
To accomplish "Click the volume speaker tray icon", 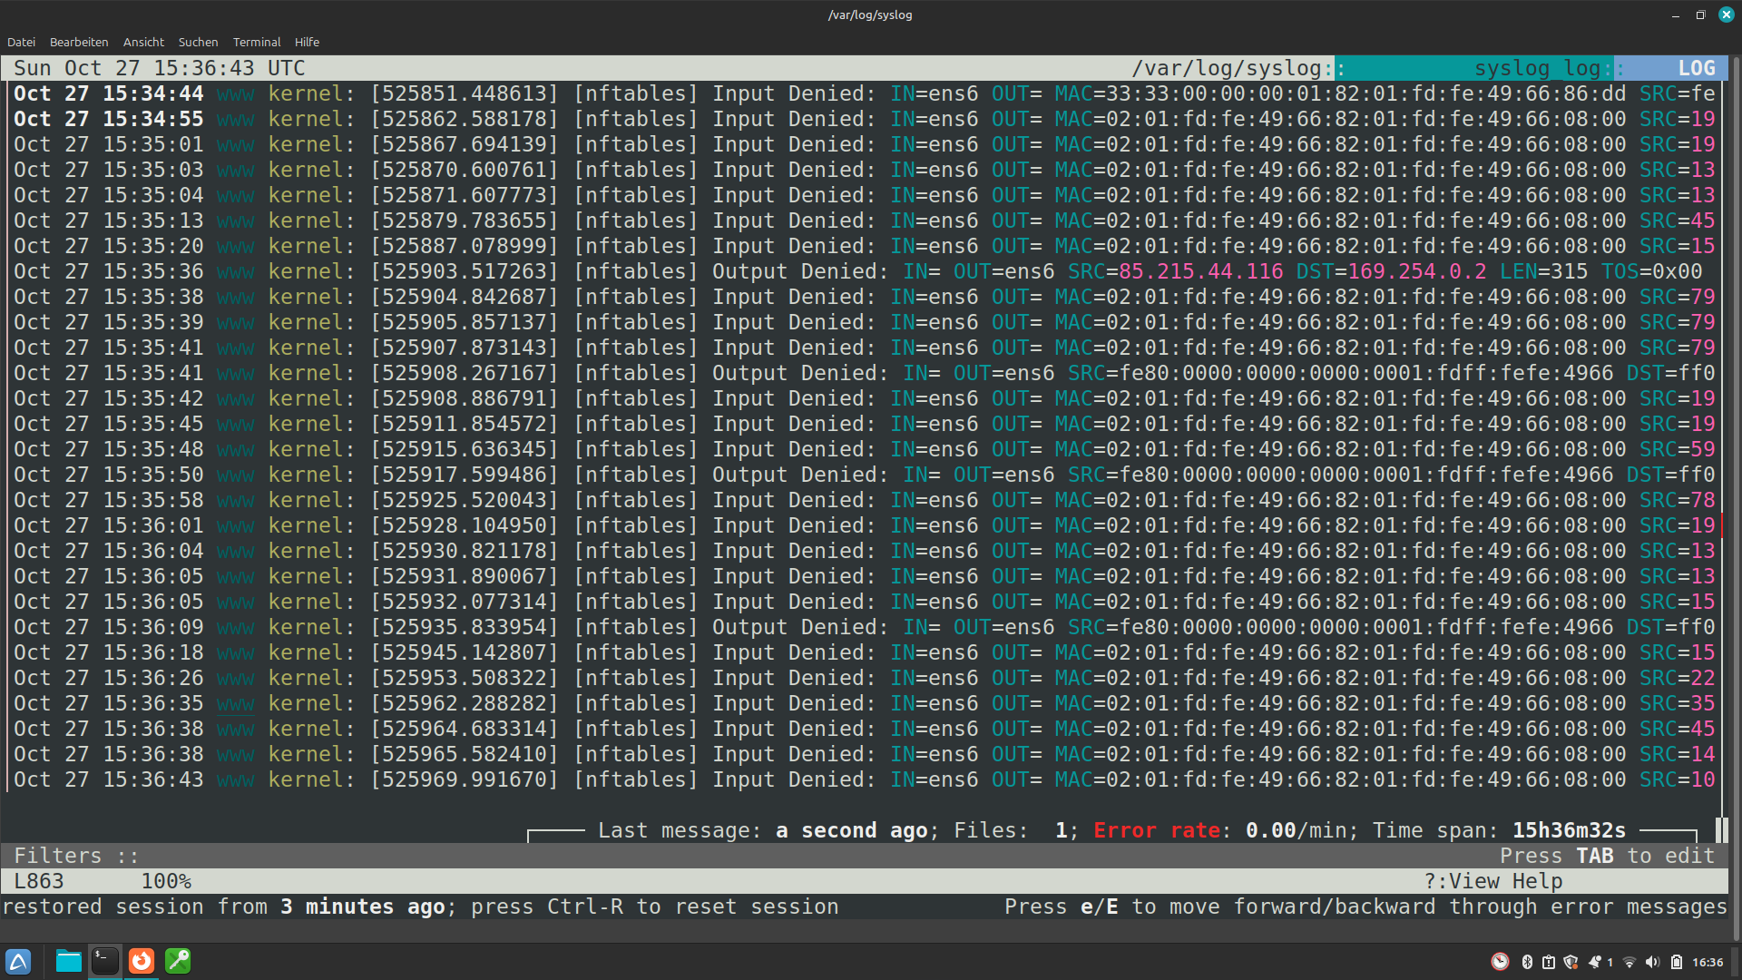I will point(1652,962).
